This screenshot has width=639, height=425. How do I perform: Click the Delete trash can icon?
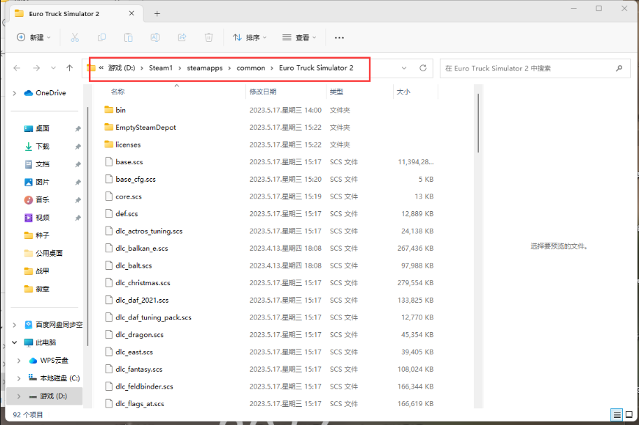(208, 38)
